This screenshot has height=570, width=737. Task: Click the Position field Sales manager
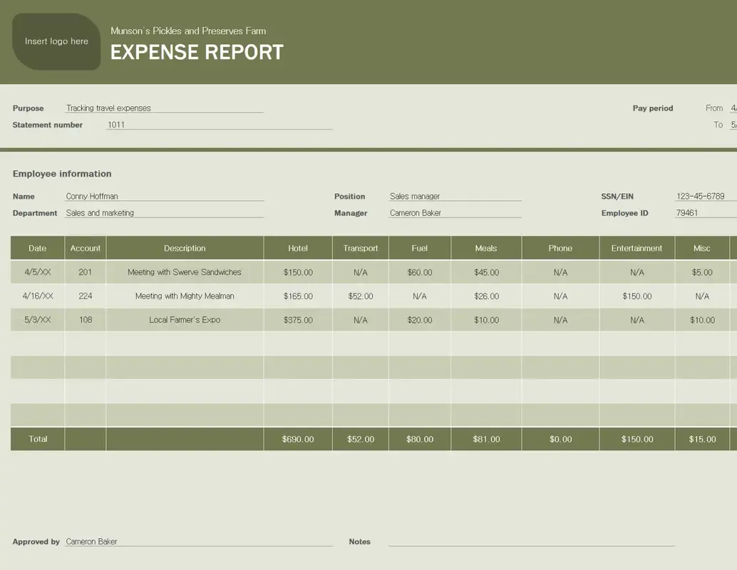(455, 196)
